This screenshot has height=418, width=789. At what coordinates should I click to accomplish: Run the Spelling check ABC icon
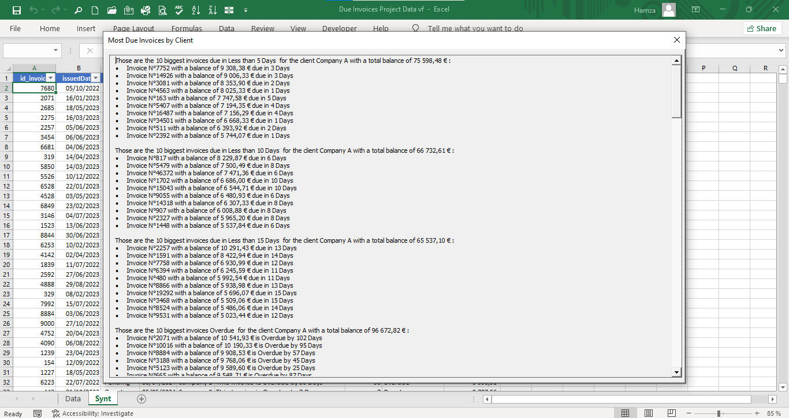[x=179, y=10]
